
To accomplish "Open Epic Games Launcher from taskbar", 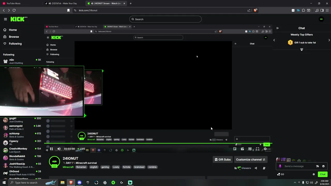I will tap(88, 183).
